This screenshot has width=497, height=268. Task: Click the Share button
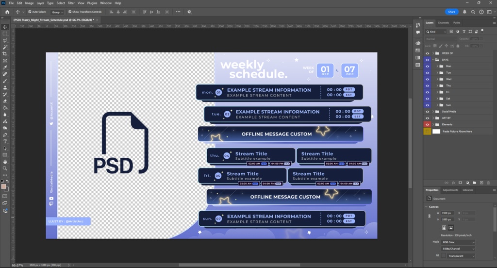click(452, 12)
